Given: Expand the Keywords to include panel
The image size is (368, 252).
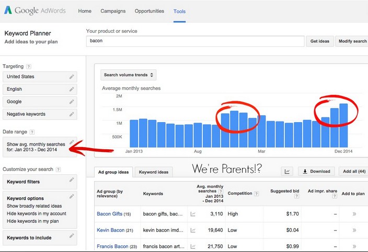Looking at the screenshot, I should (x=40, y=238).
